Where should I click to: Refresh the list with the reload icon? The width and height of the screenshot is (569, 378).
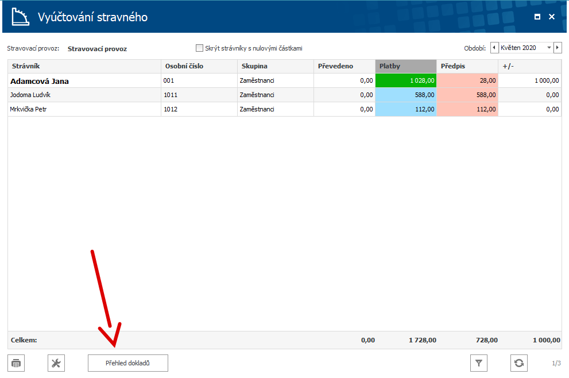[518, 362]
